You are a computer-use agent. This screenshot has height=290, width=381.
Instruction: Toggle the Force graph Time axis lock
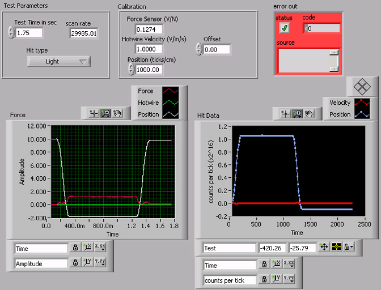click(x=75, y=248)
